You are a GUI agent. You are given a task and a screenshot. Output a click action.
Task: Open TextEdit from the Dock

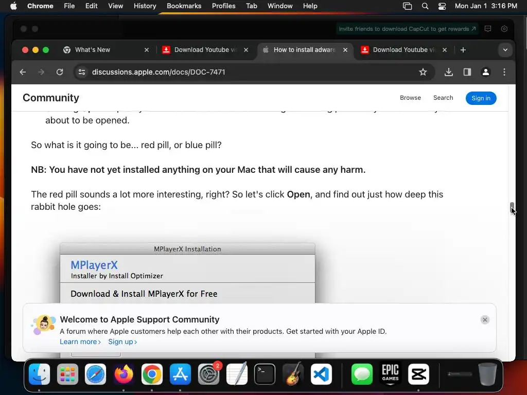[x=237, y=374]
